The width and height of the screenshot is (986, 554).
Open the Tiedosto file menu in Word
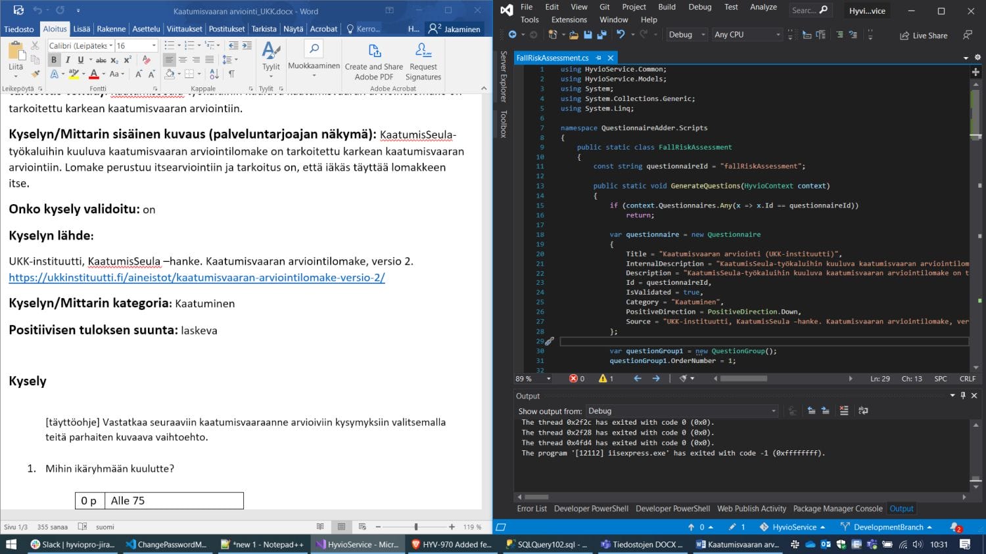coord(19,29)
